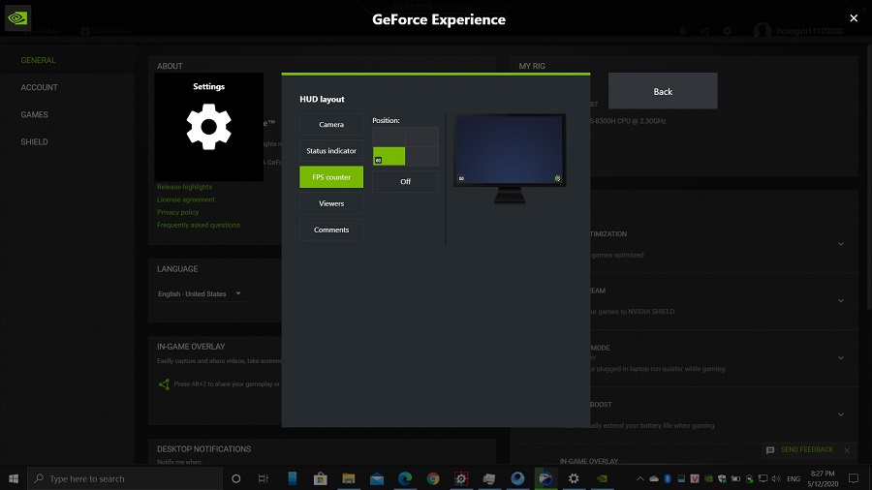Open the language dropdown English - United States
This screenshot has width=872, height=490.
click(x=200, y=293)
